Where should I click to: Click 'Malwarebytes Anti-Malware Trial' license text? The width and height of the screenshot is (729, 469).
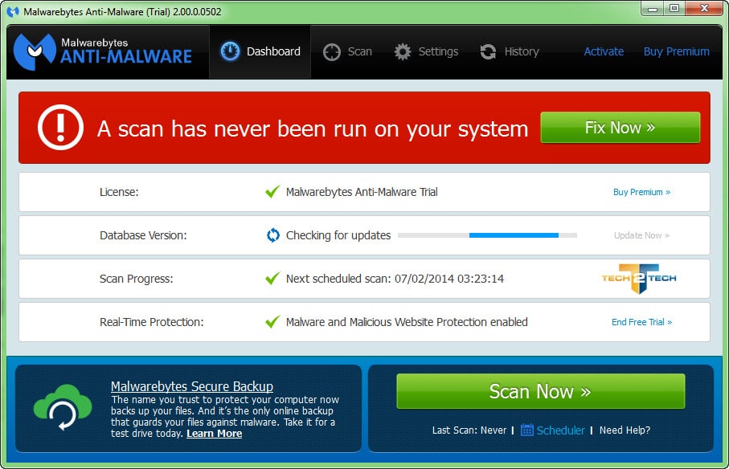(362, 192)
